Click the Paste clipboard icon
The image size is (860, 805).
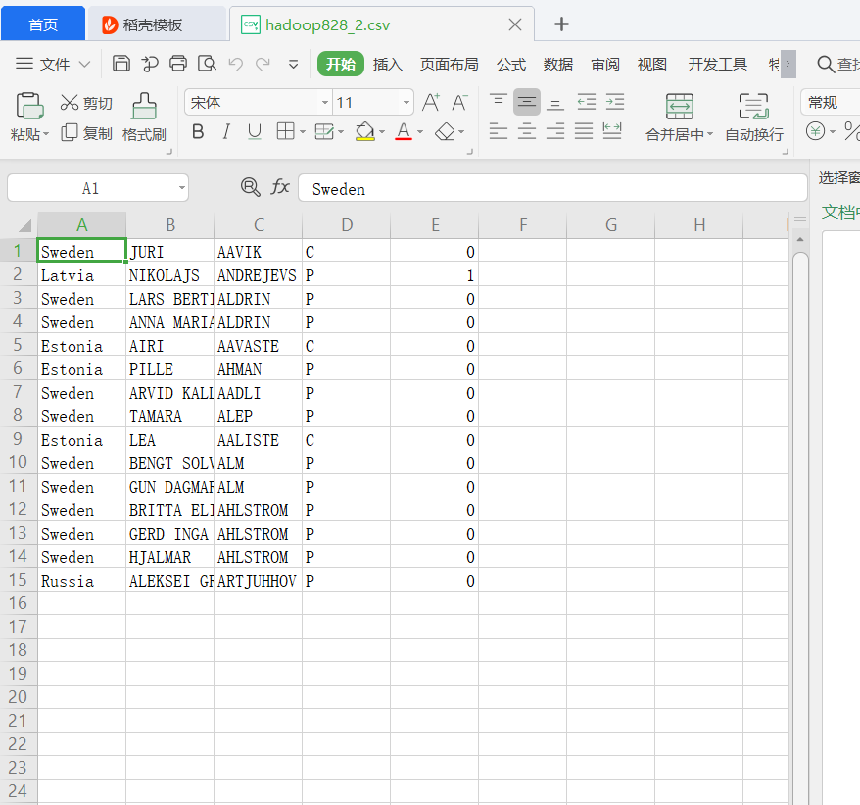29,106
